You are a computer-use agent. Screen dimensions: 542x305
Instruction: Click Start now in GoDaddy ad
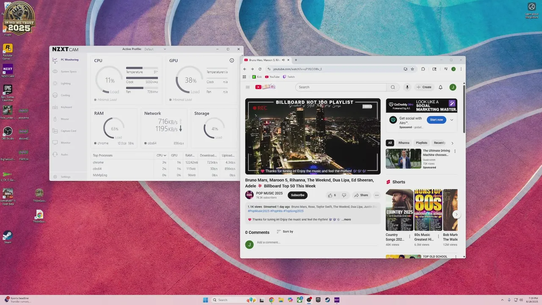coord(437,120)
